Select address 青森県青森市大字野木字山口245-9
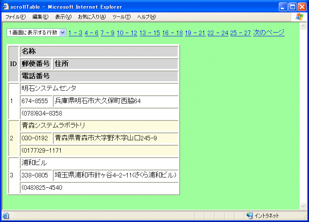 click(x=116, y=138)
